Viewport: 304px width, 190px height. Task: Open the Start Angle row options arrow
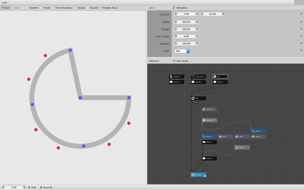(301, 36)
